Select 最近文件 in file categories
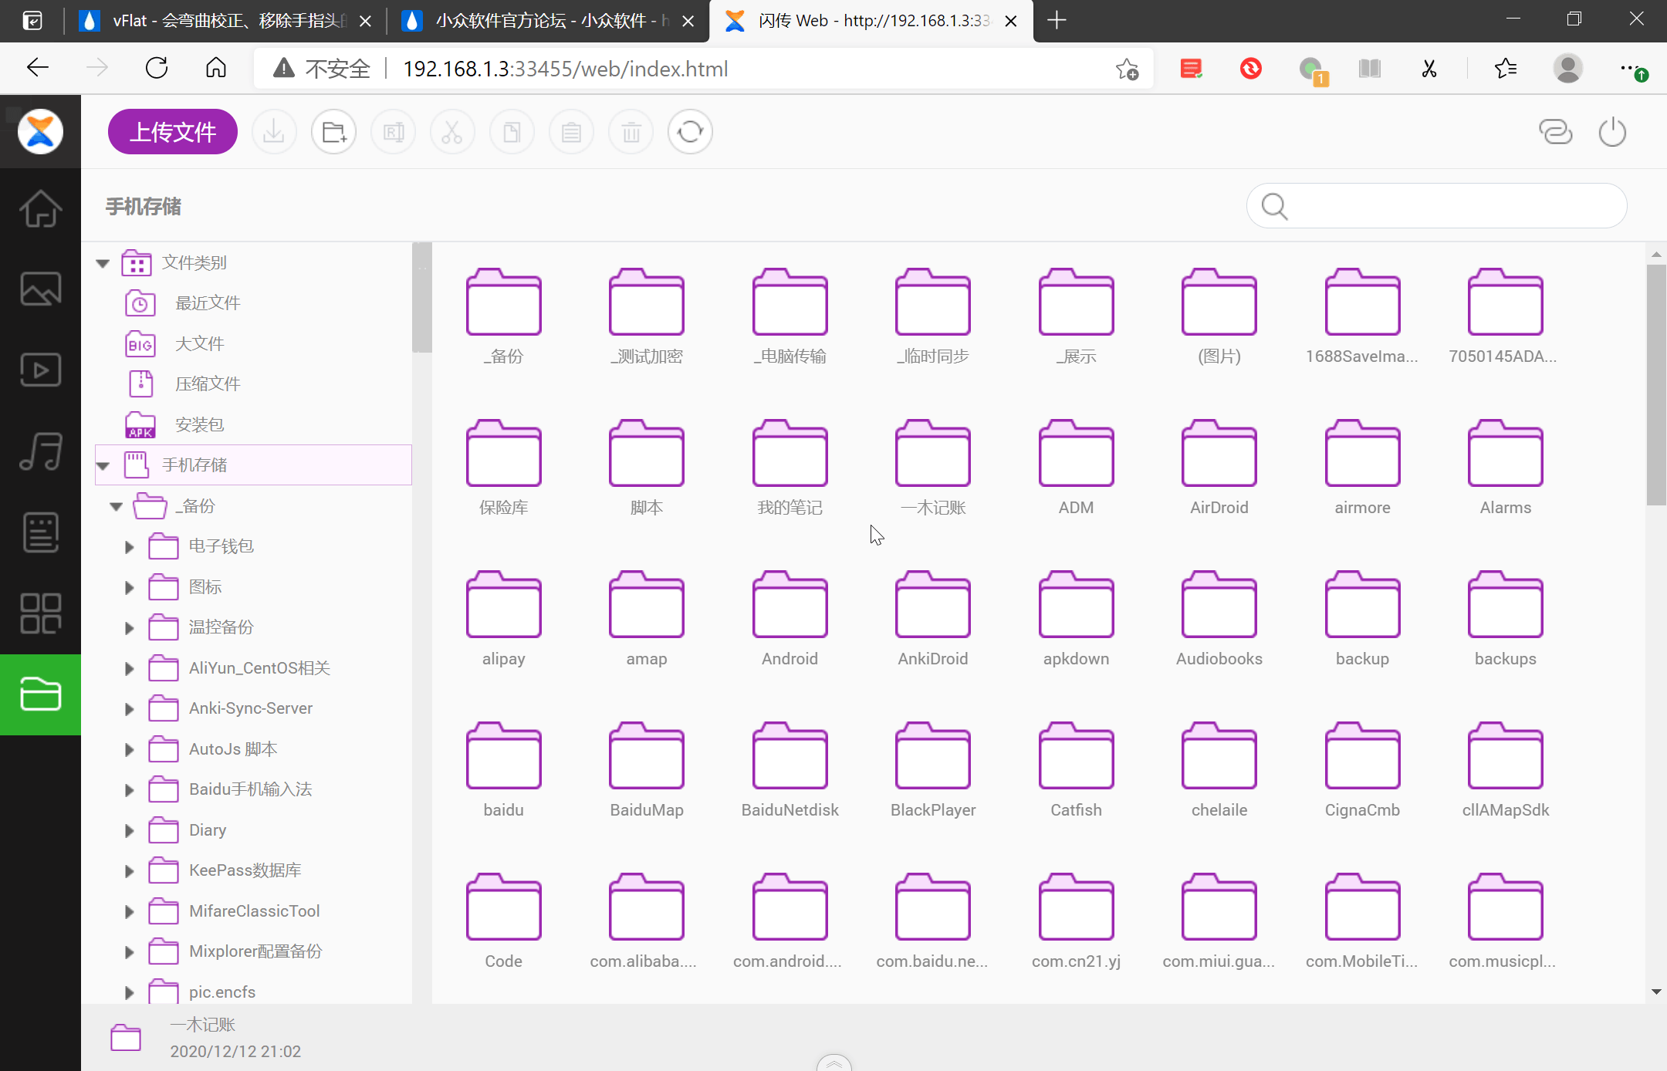Screen dimensions: 1667x1071 coord(207,303)
